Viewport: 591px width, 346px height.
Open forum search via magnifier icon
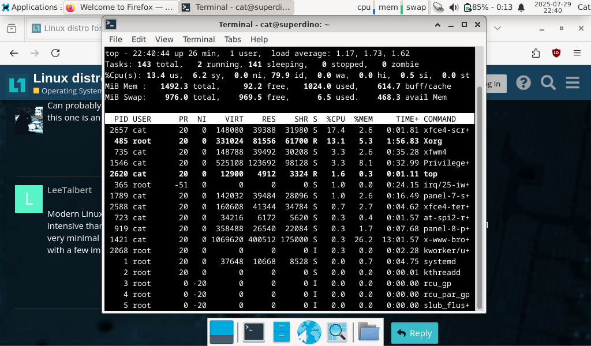click(548, 82)
